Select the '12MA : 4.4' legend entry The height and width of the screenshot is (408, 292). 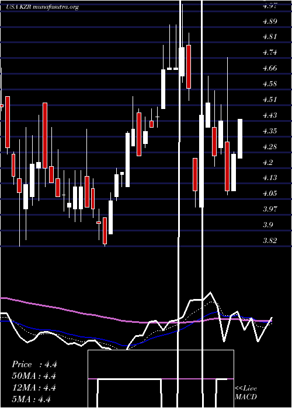coord(34,388)
